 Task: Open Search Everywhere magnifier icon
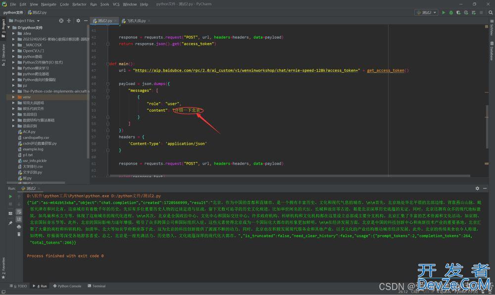pos(491,13)
